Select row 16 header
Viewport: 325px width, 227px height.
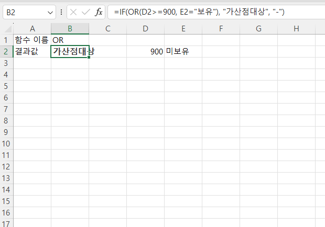[6, 213]
